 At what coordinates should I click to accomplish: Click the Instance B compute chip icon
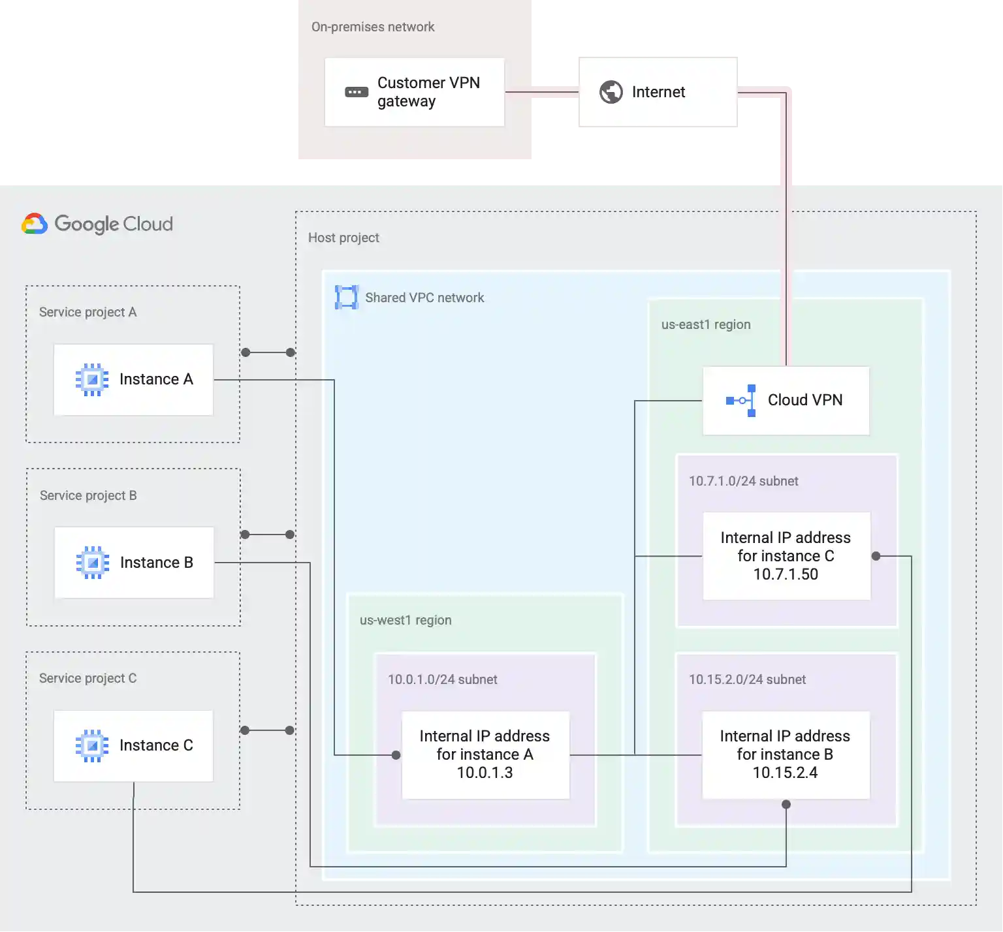(93, 563)
